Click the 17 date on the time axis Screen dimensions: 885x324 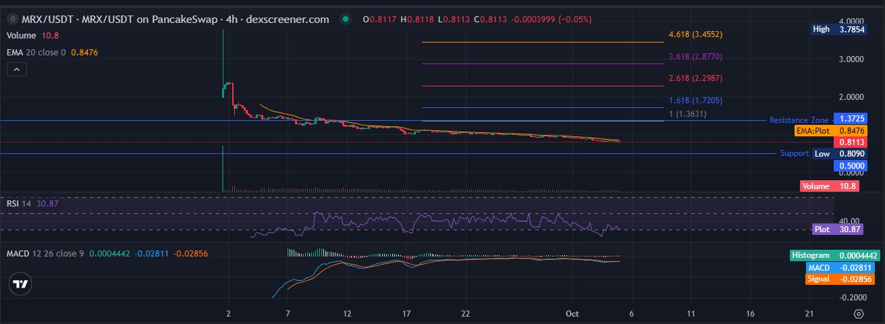pyautogui.click(x=406, y=314)
